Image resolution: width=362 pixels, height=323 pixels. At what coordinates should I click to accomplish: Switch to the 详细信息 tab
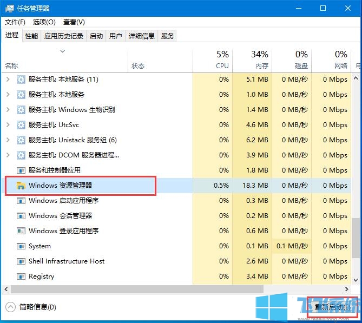pyautogui.click(x=141, y=36)
